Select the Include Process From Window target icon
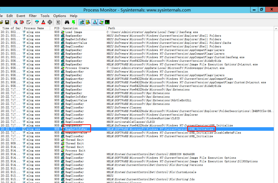 50,22
